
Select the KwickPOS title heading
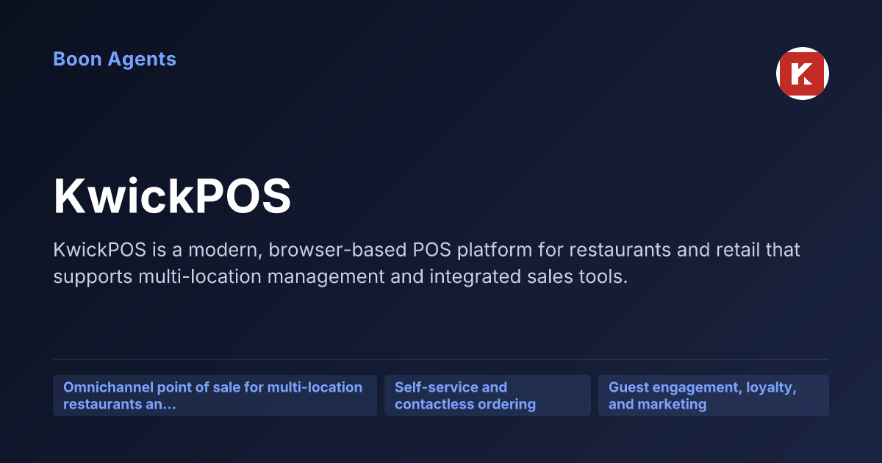(x=173, y=196)
